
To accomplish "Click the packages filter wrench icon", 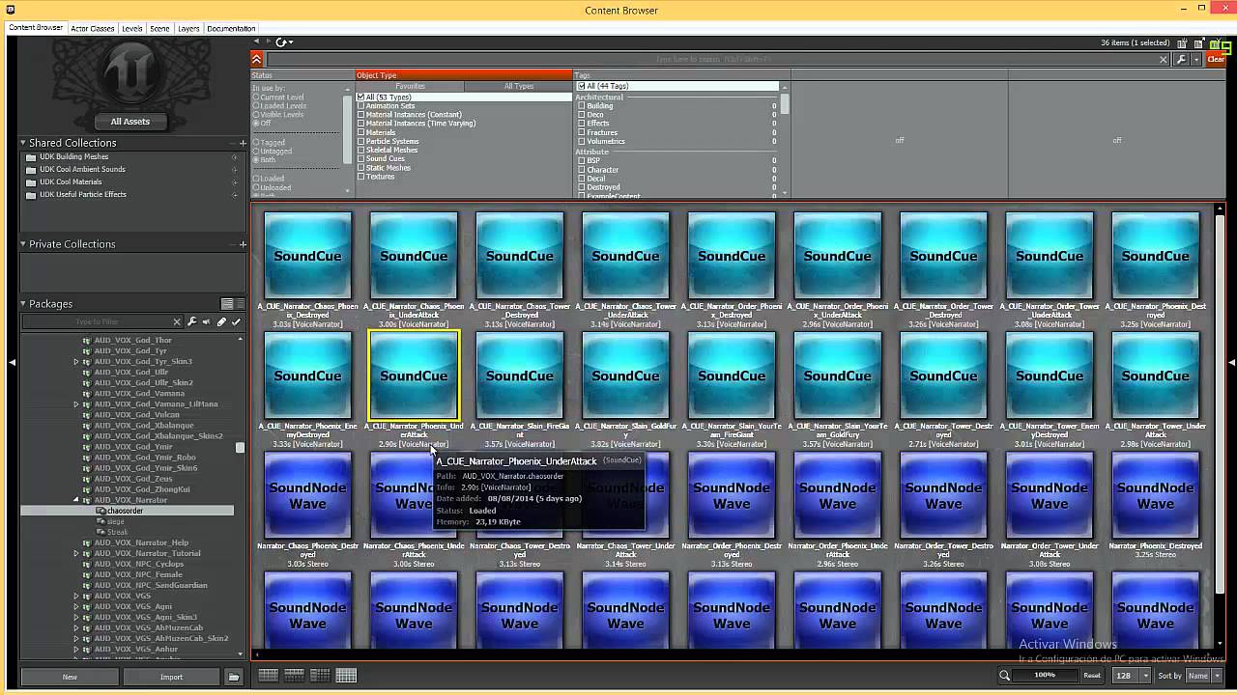I will (x=192, y=321).
